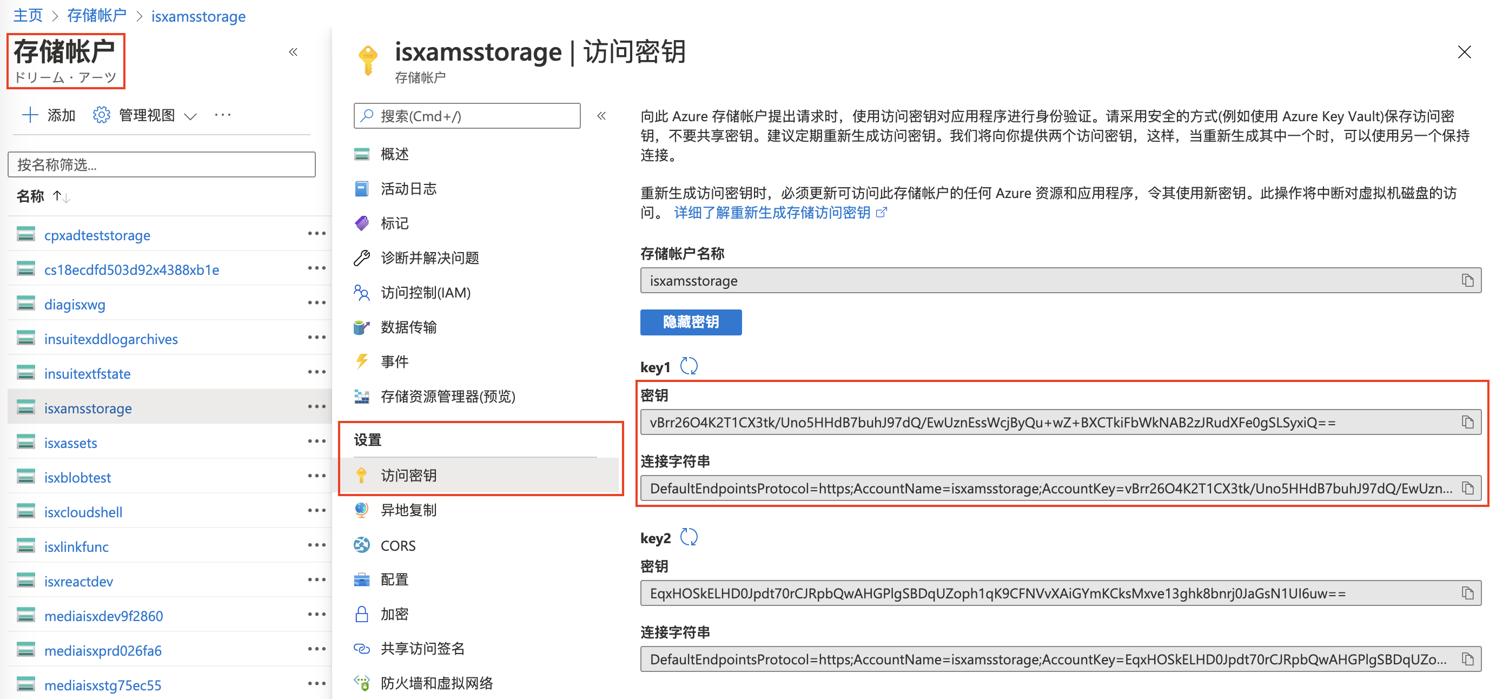Select 共享访问签名 in the menu
This screenshot has height=699, width=1496.
[422, 649]
